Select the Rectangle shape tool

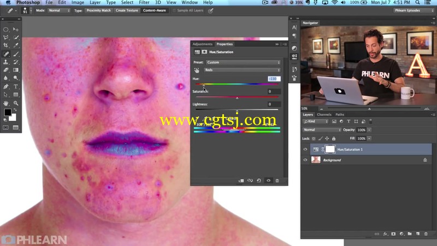click(x=16, y=95)
